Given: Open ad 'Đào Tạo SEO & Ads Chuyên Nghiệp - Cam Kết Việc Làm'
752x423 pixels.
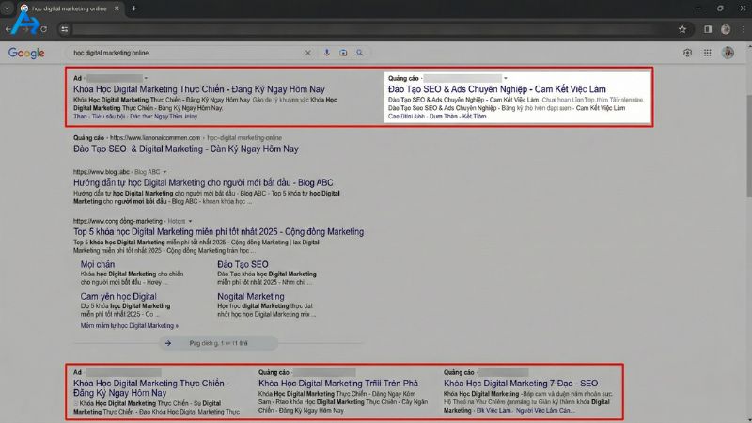Looking at the screenshot, I should (x=497, y=89).
